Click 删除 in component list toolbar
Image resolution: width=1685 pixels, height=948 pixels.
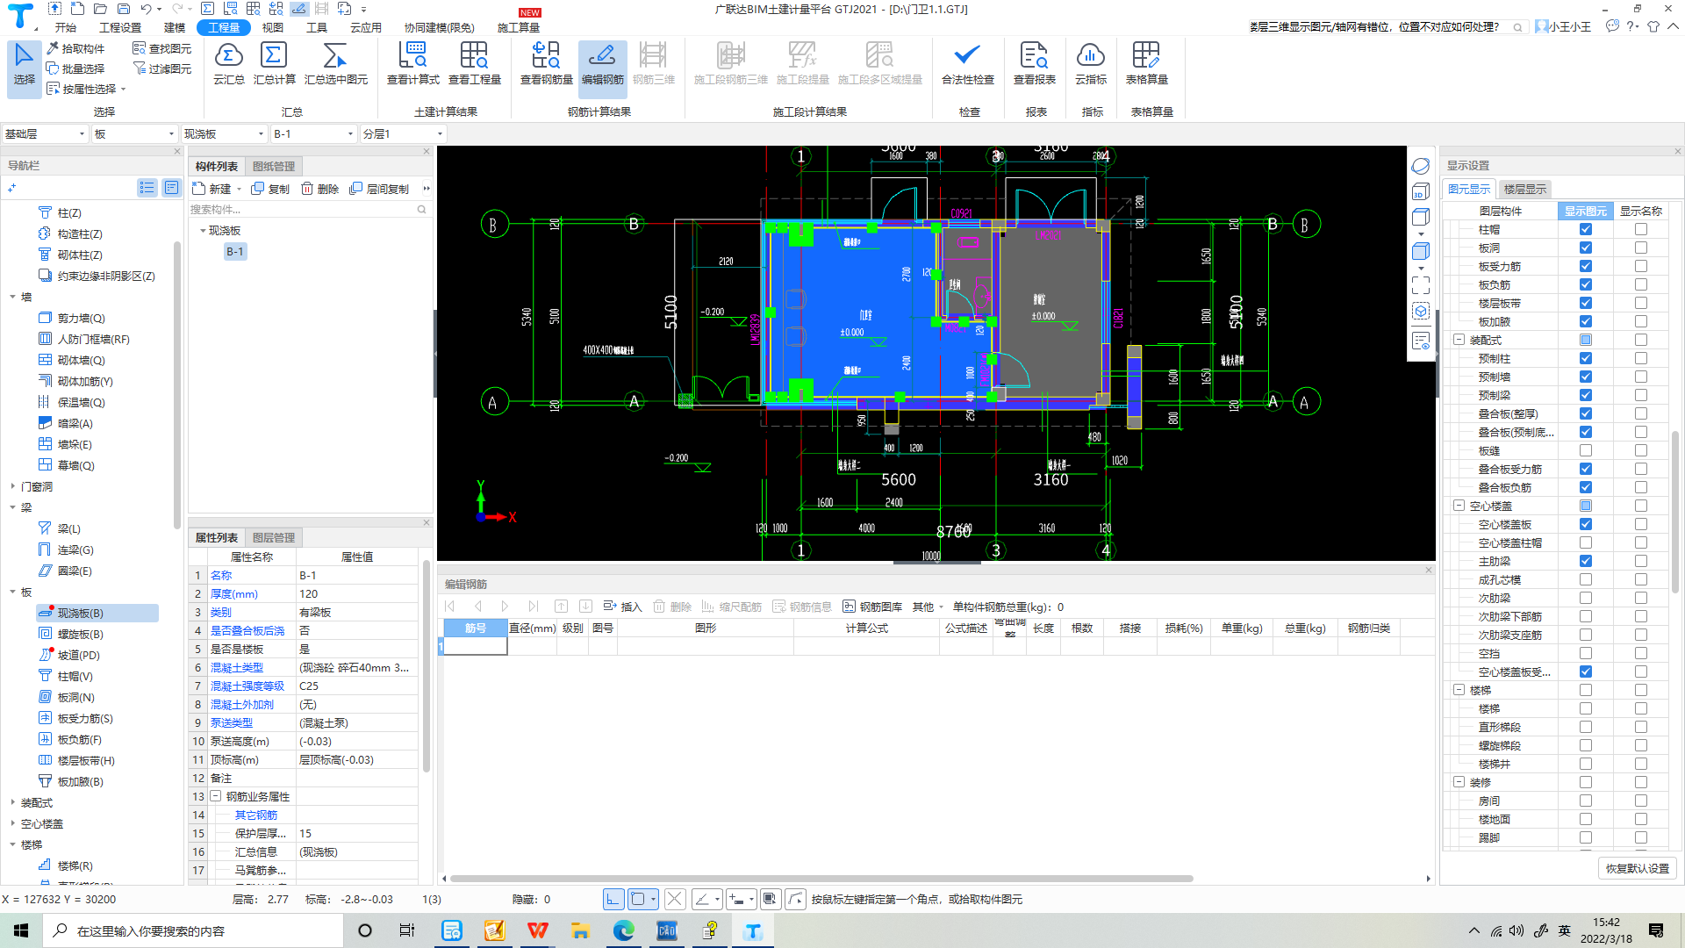click(319, 189)
